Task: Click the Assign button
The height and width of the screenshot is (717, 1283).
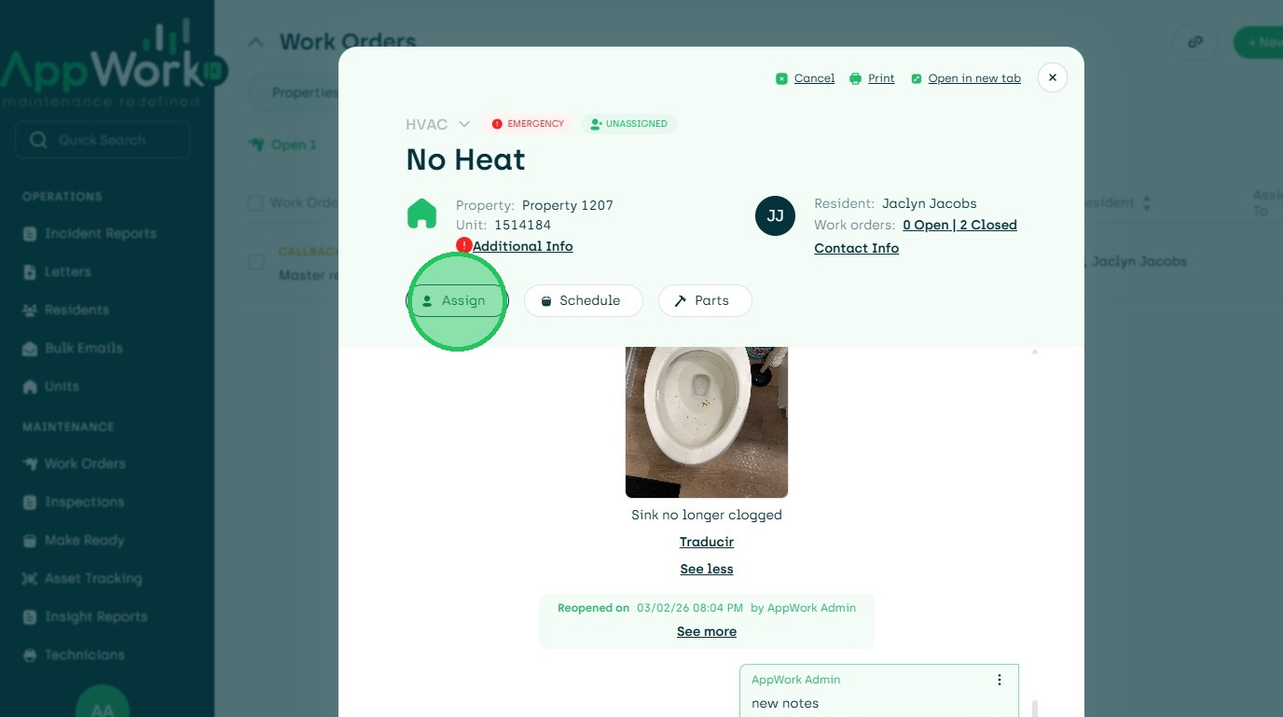Action: pos(458,300)
